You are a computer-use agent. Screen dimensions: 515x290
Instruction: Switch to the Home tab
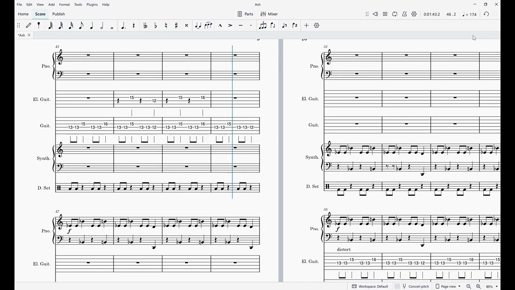tap(23, 14)
